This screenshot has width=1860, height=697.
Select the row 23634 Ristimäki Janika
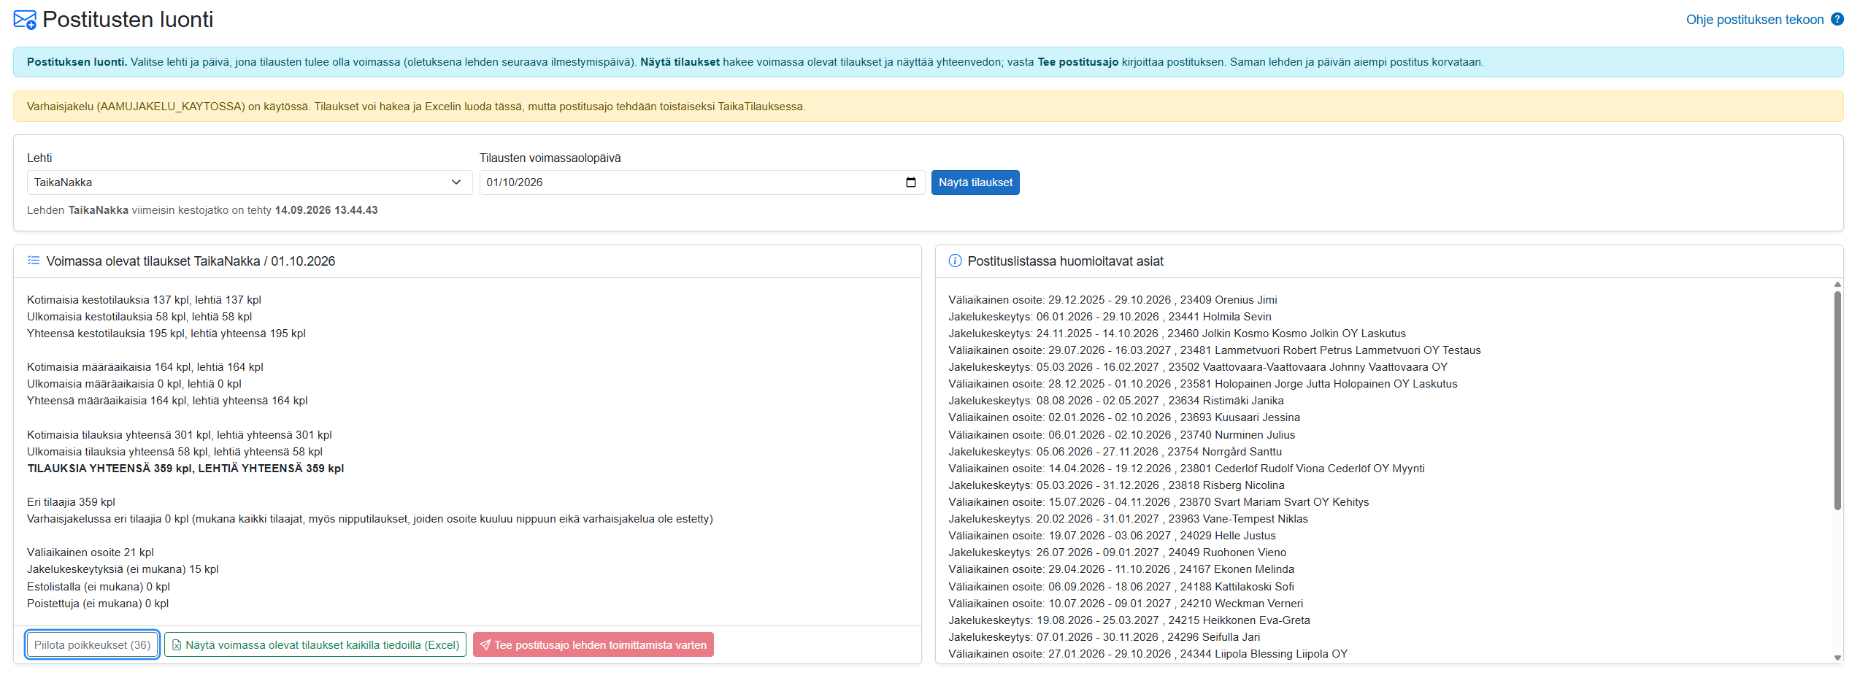(x=1116, y=401)
